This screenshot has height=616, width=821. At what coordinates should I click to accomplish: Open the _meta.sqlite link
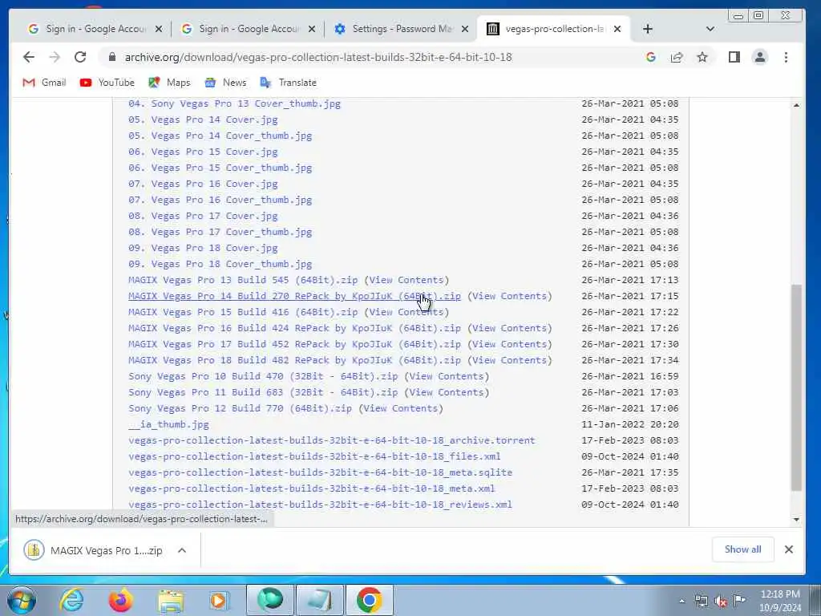(x=321, y=472)
